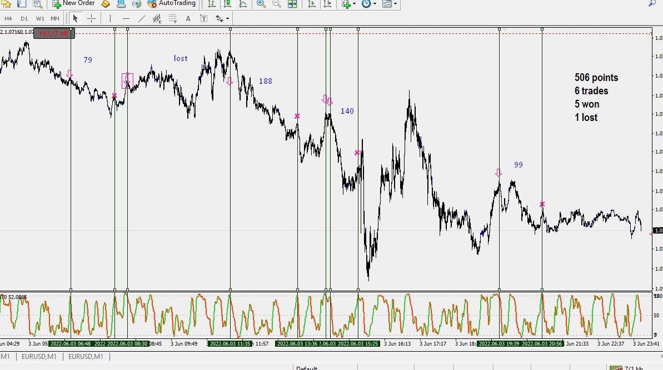
Task: Click the add Indicators icon
Action: coord(346,4)
